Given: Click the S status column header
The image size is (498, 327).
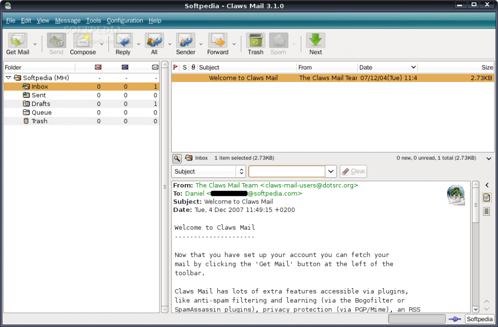Looking at the screenshot, I should (184, 67).
